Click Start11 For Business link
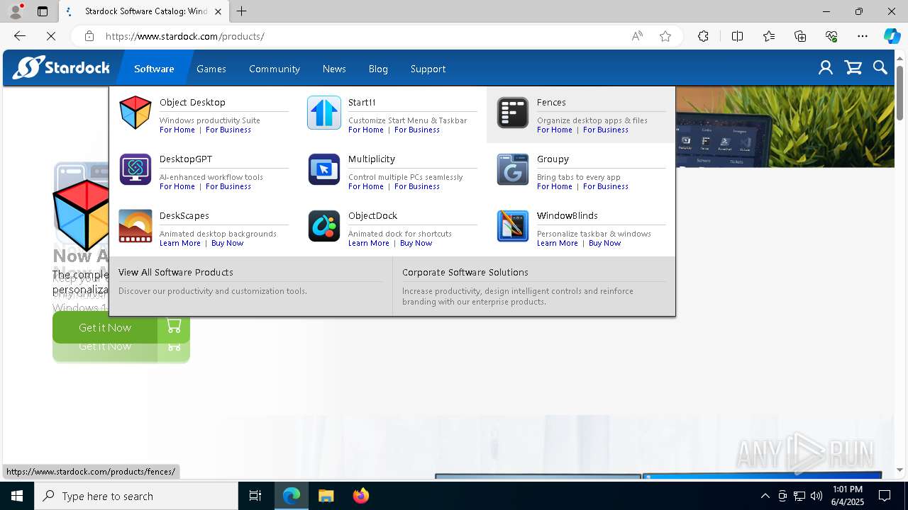The width and height of the screenshot is (908, 510). pyautogui.click(x=417, y=130)
